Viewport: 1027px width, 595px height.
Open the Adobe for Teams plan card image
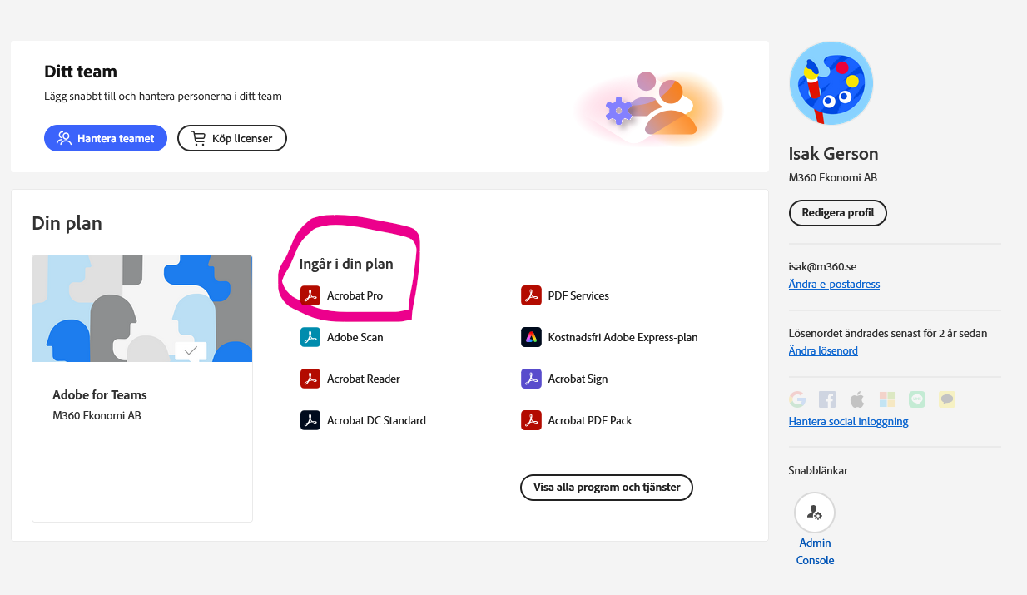point(142,309)
